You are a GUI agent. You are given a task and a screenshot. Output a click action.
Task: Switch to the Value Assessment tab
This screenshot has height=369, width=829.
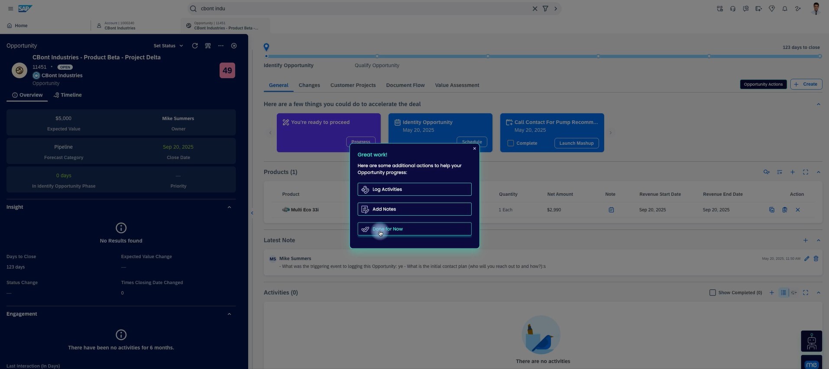(x=457, y=85)
